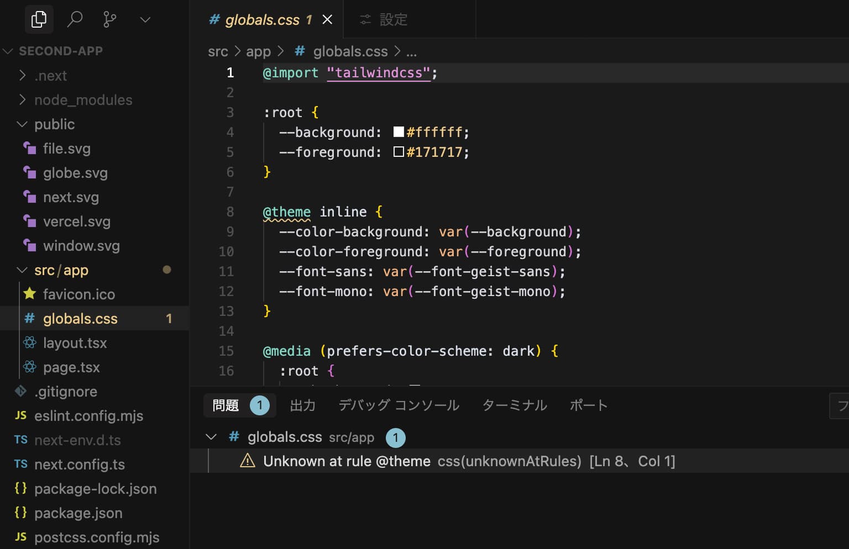Click the star icon of favicon.ico
Viewport: 849px width, 549px height.
30,294
